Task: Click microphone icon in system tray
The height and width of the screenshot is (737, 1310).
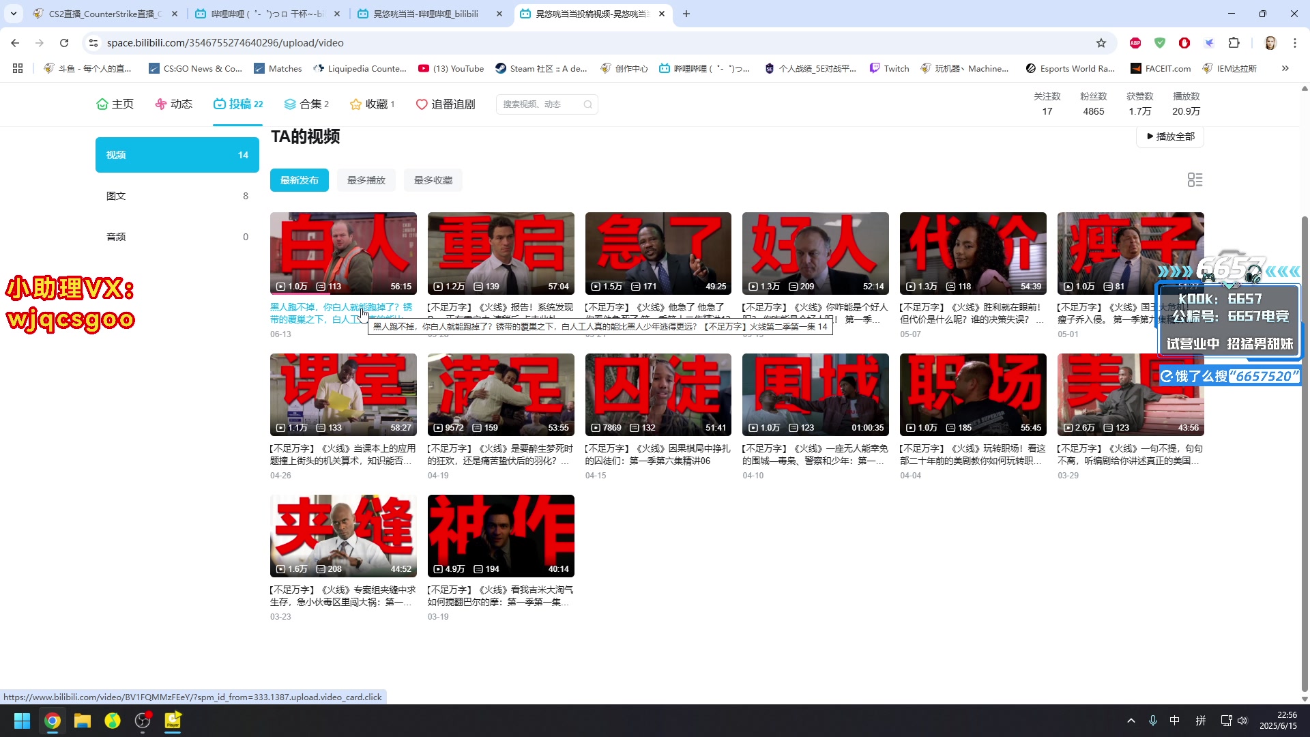Action: [x=1152, y=721]
